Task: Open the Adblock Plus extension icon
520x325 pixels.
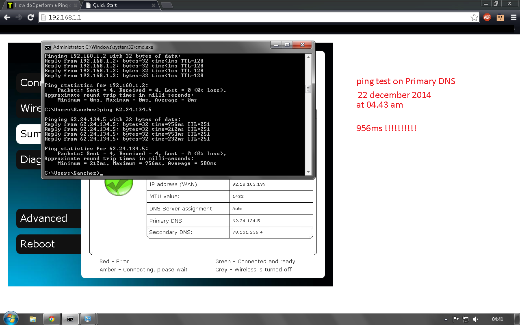Action: tap(487, 17)
